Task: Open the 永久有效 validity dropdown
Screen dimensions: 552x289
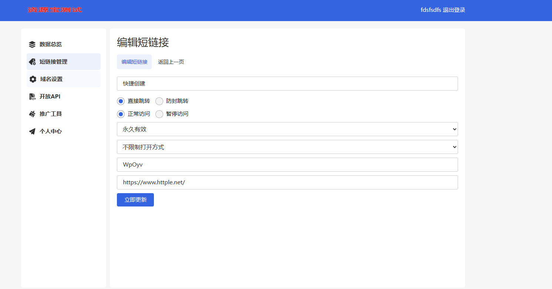Action: pos(287,129)
